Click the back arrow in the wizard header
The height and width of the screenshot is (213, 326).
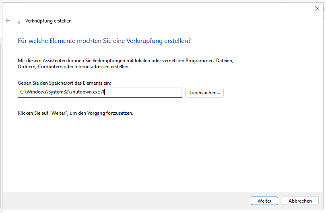(x=8, y=20)
